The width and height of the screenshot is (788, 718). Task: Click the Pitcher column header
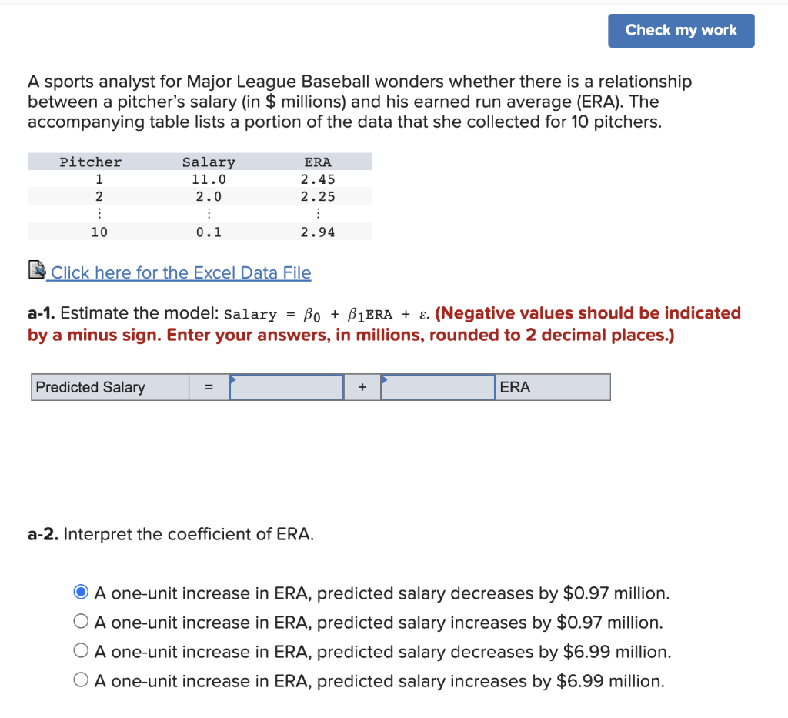point(90,162)
